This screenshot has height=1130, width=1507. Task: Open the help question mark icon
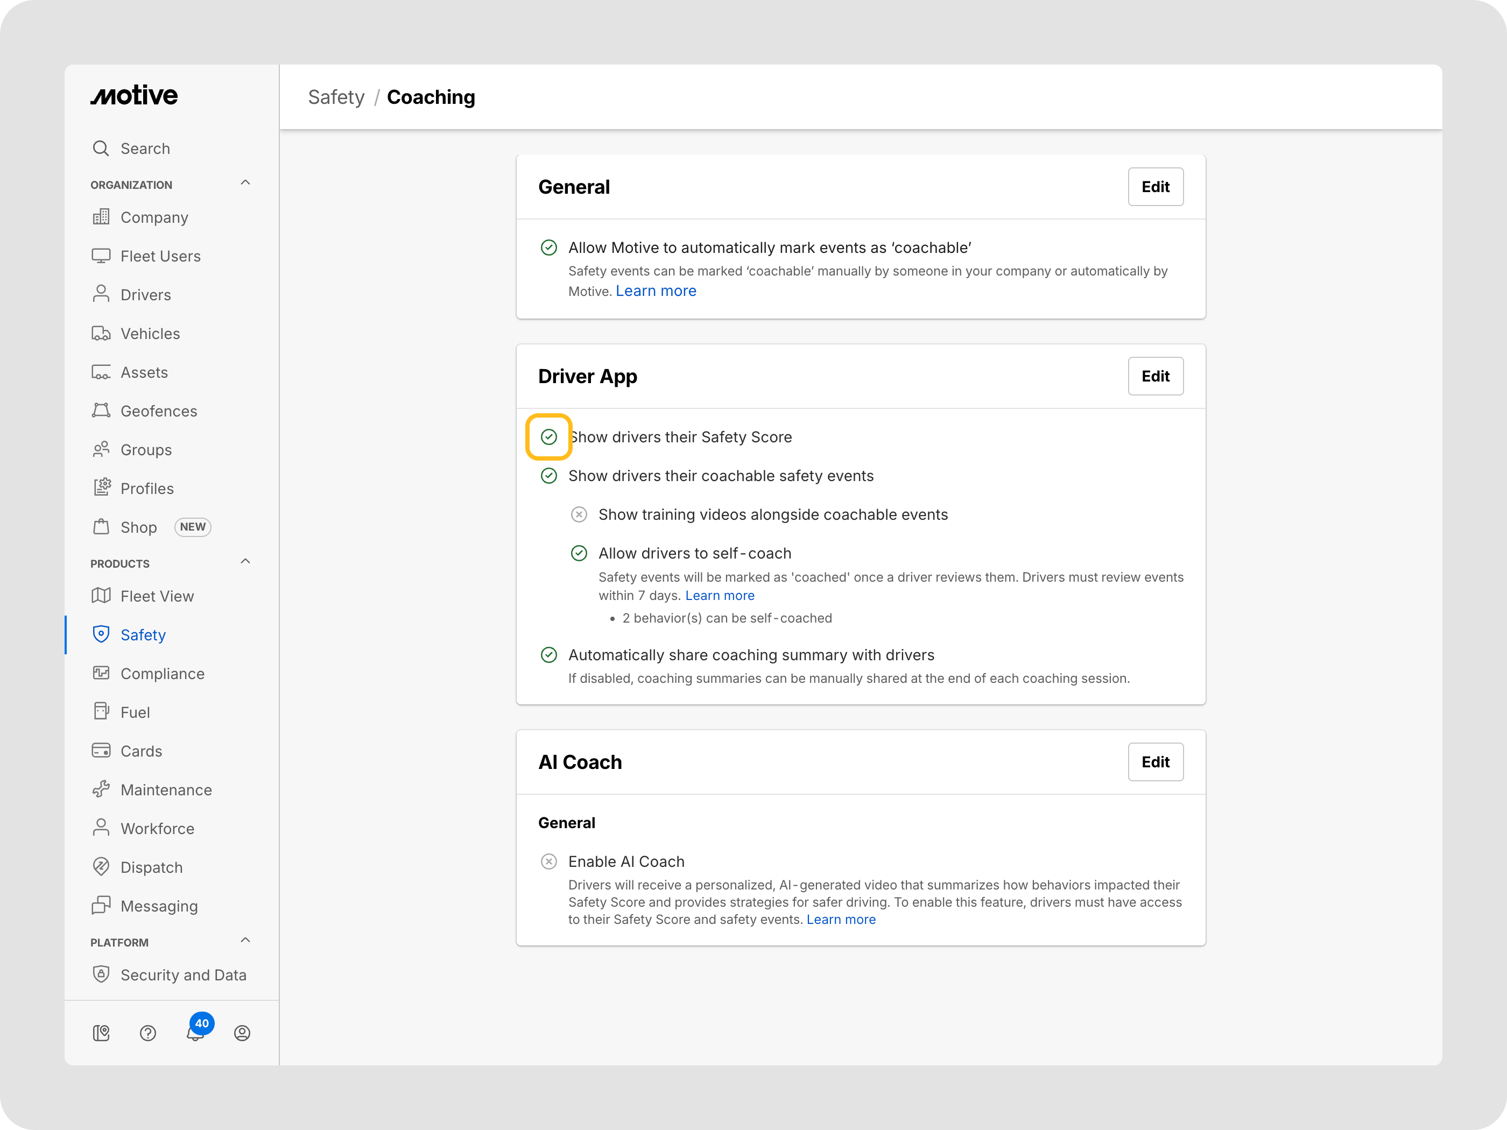point(148,1033)
